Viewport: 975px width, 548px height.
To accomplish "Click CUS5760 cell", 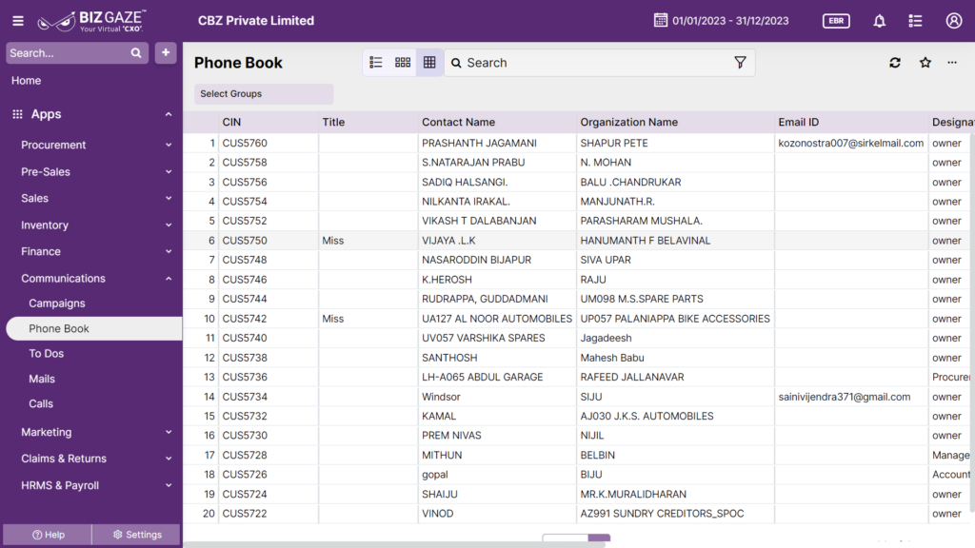I will tap(245, 143).
